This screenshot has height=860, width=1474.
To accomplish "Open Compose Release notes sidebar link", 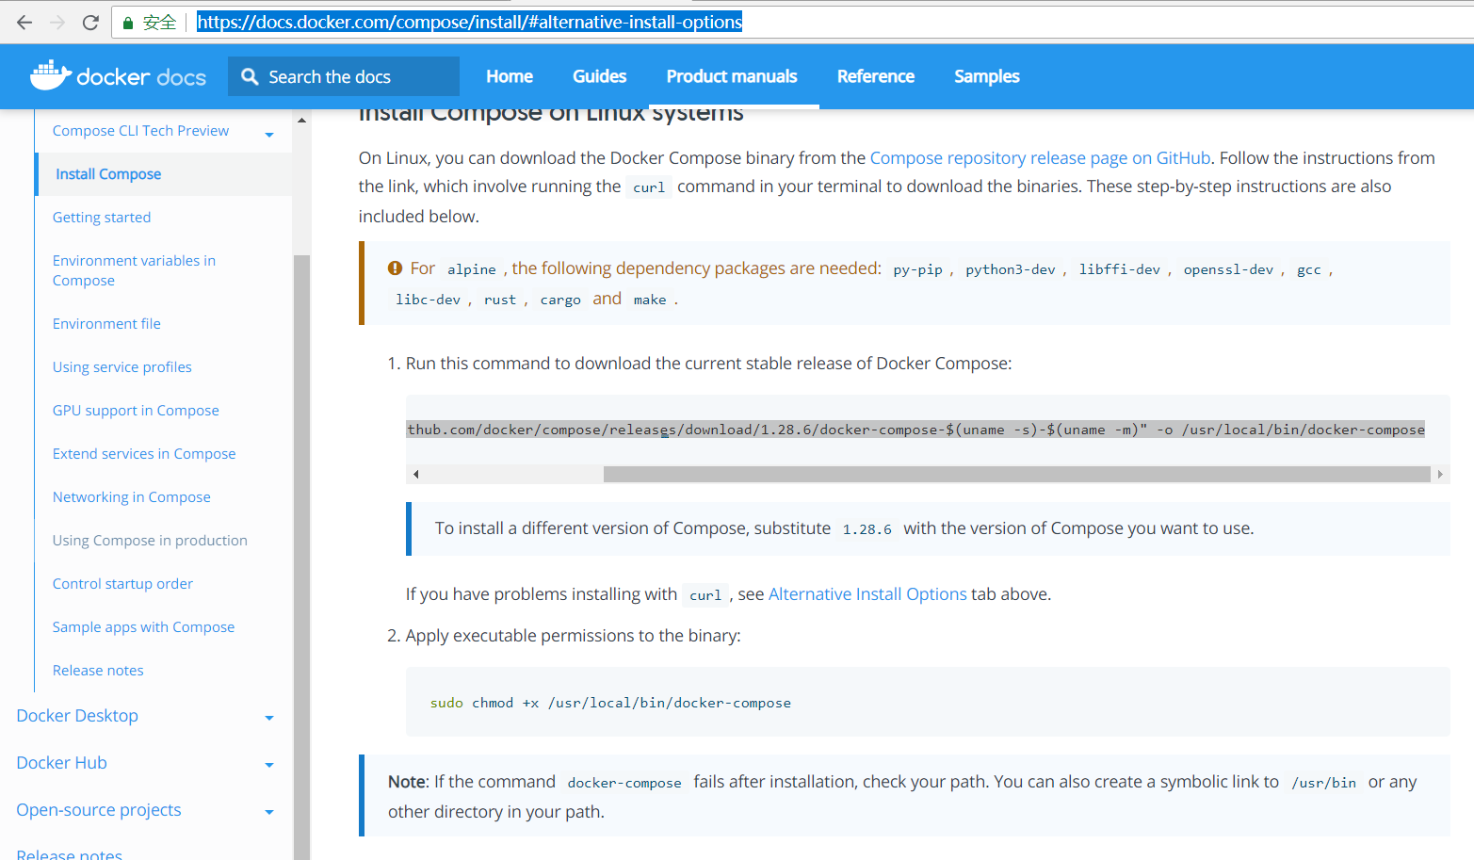I will pos(98,671).
